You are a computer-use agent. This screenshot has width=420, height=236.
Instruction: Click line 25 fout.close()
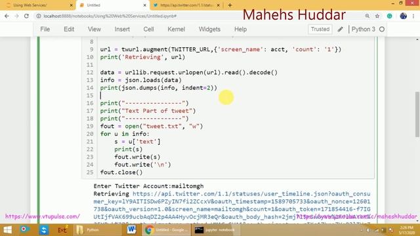121,172
